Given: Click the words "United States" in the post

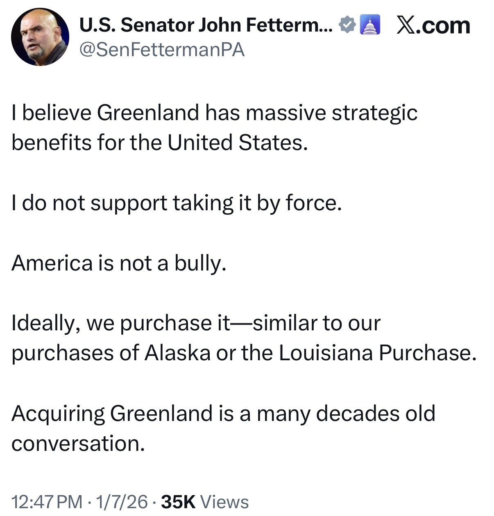Looking at the screenshot, I should coord(237,143).
